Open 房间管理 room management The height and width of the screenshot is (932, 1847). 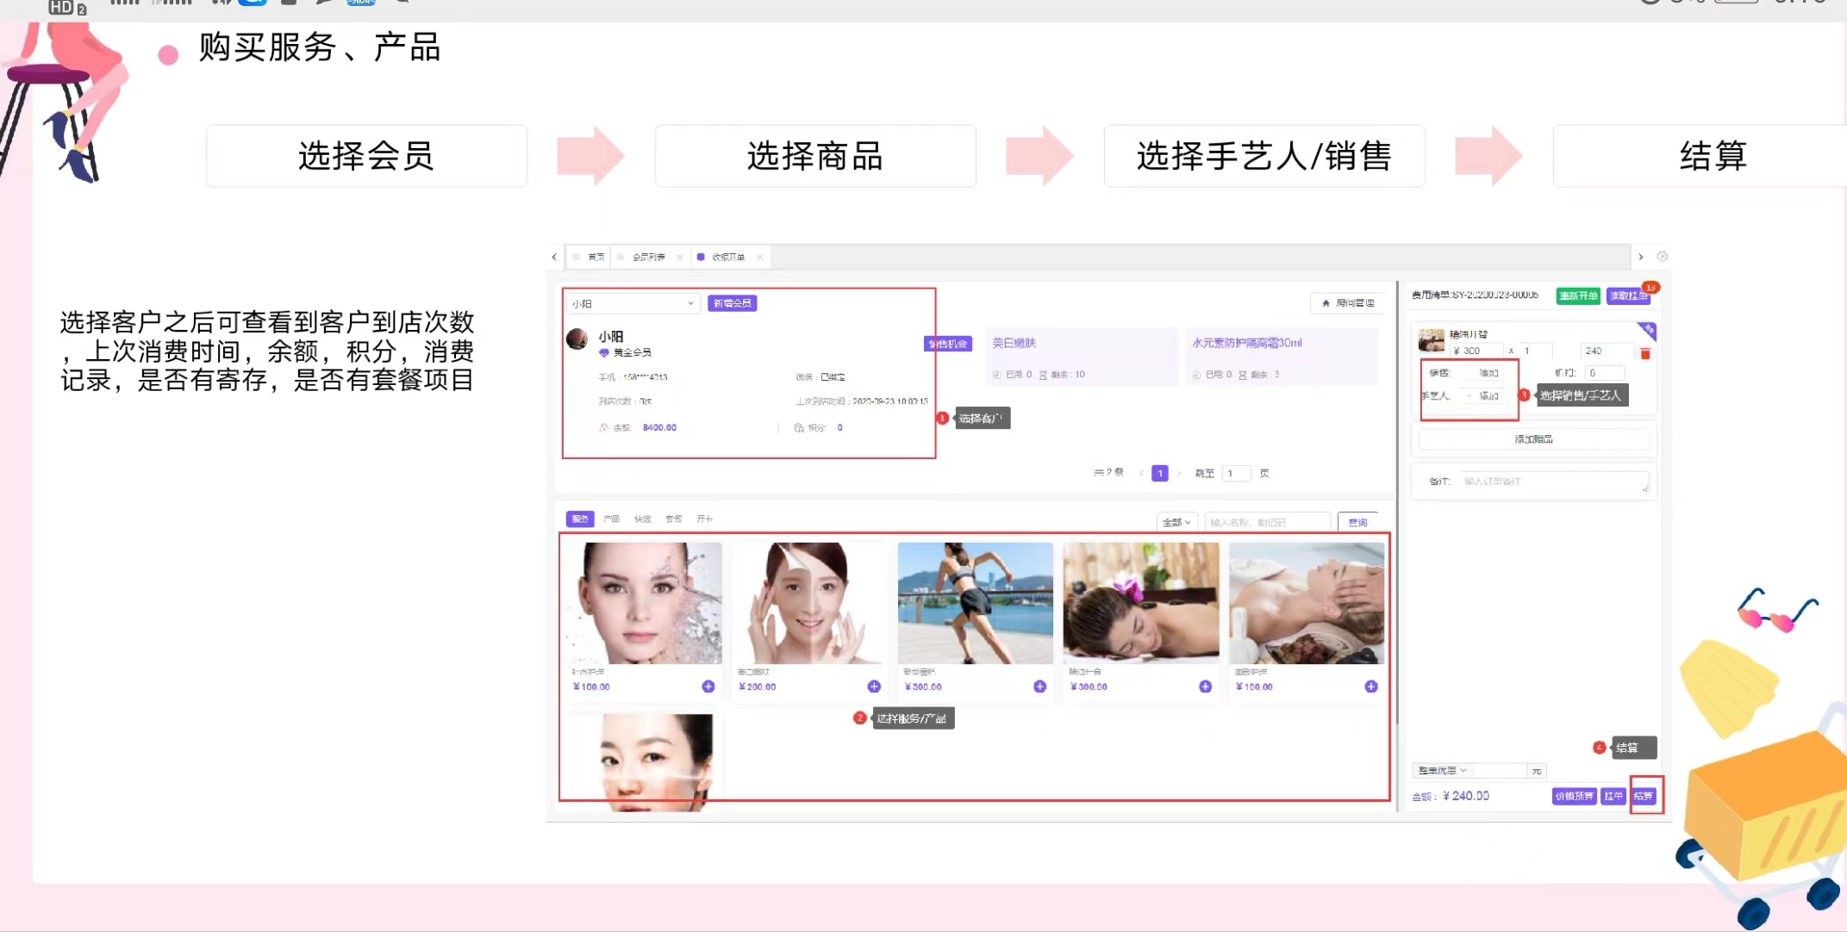point(1349,303)
